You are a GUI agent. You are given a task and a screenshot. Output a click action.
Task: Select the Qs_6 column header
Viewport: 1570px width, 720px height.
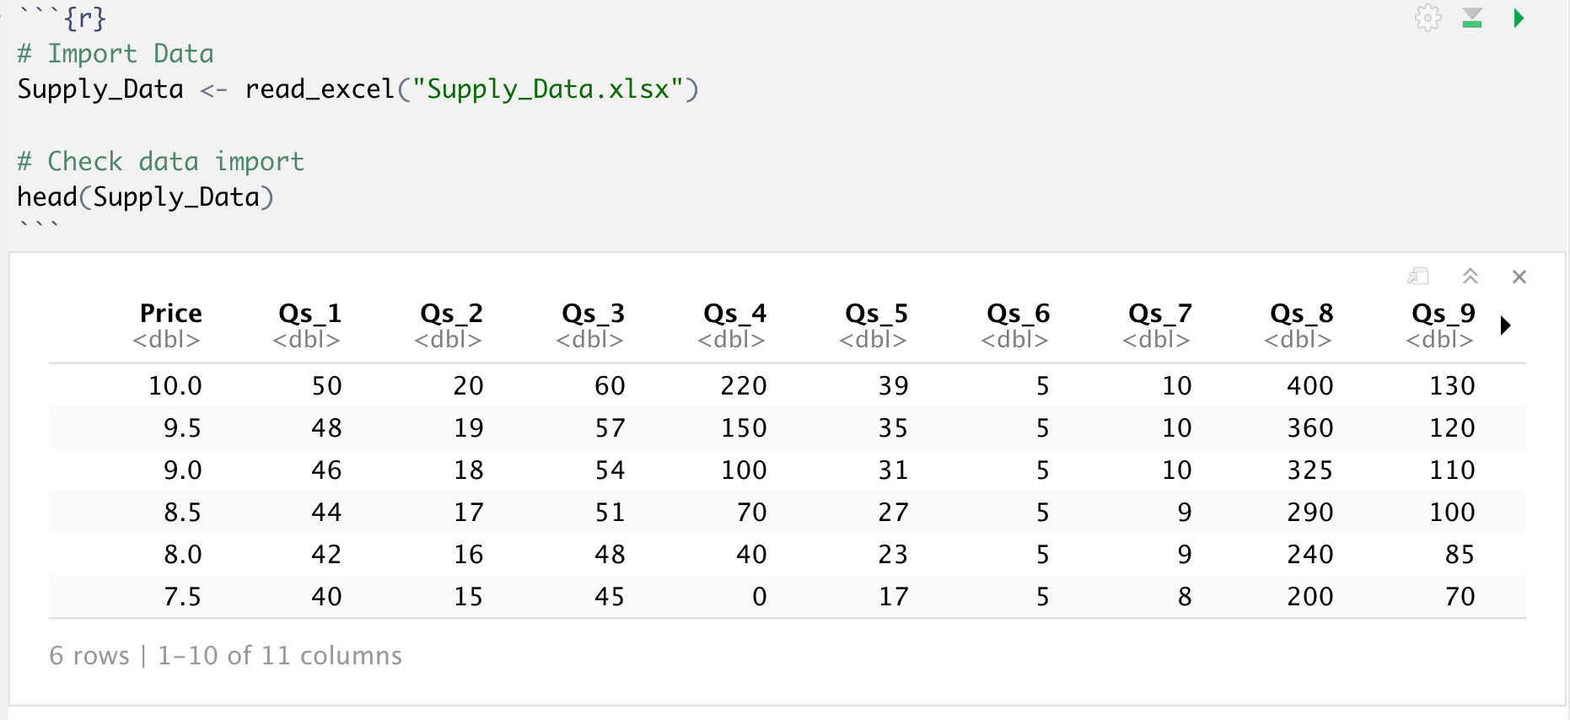pyautogui.click(x=1018, y=314)
